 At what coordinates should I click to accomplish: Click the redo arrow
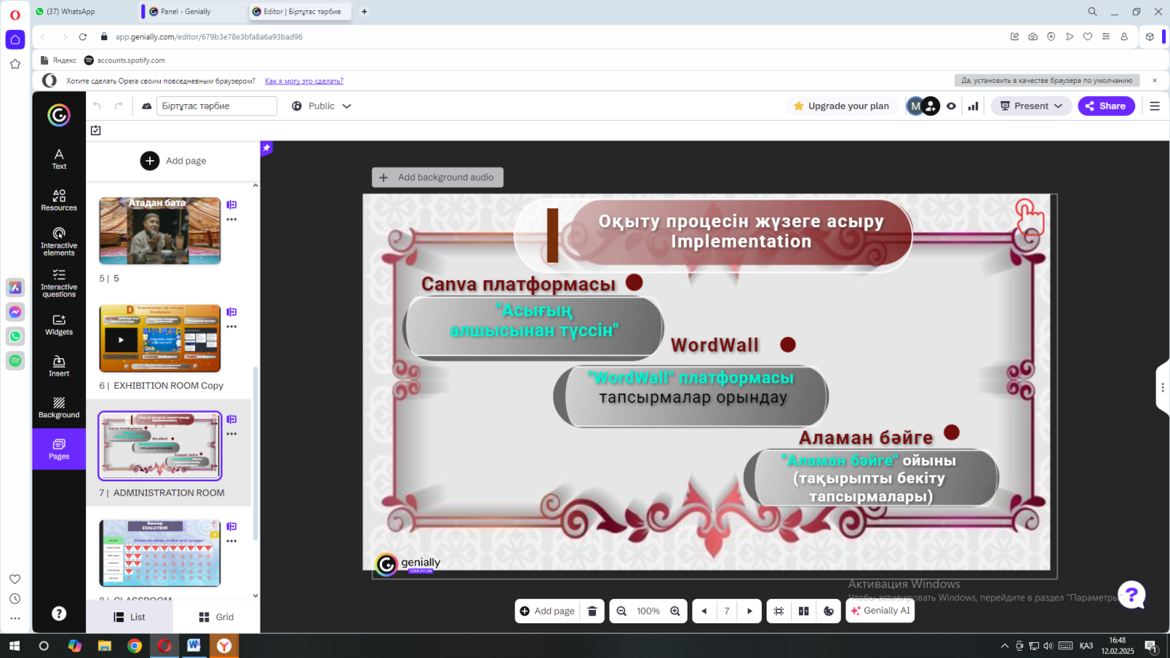coord(118,106)
